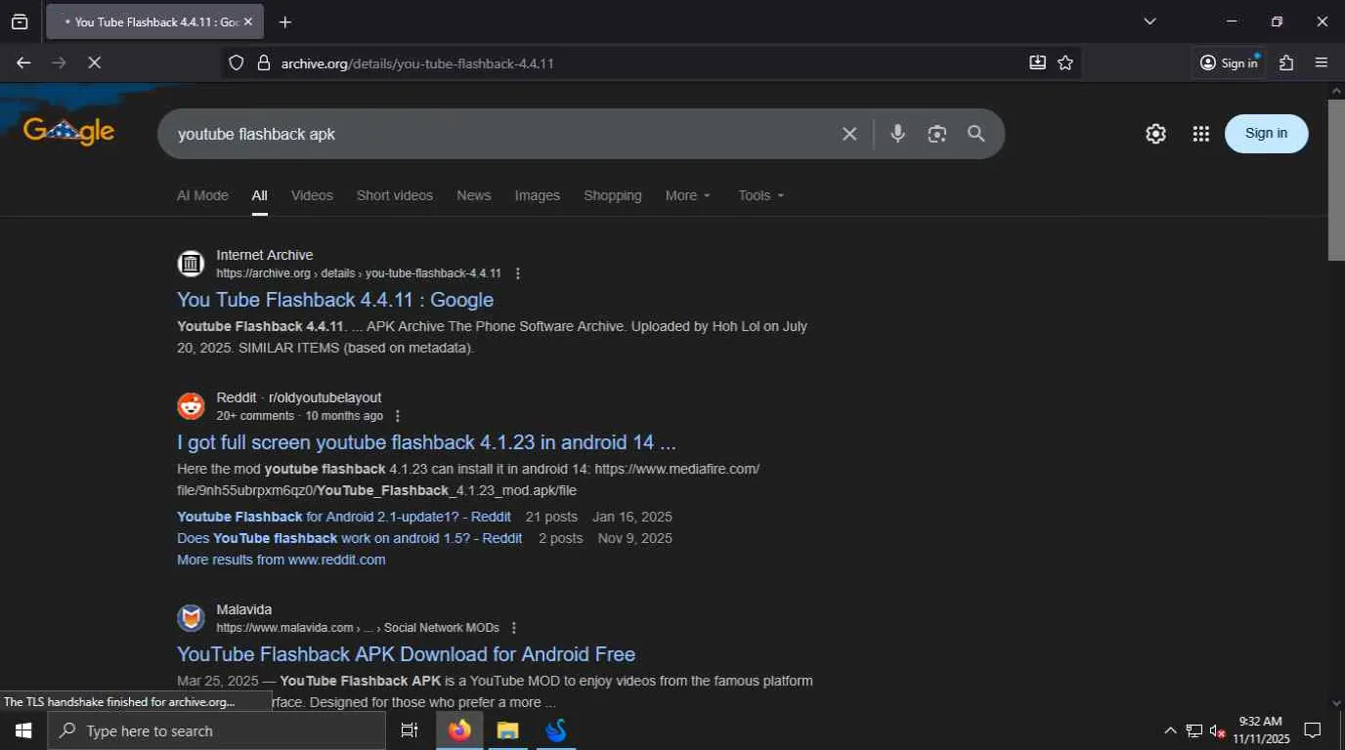Screen dimensions: 1345x750
Task: Open the taskbar clock and calendar
Action: (x=1261, y=730)
